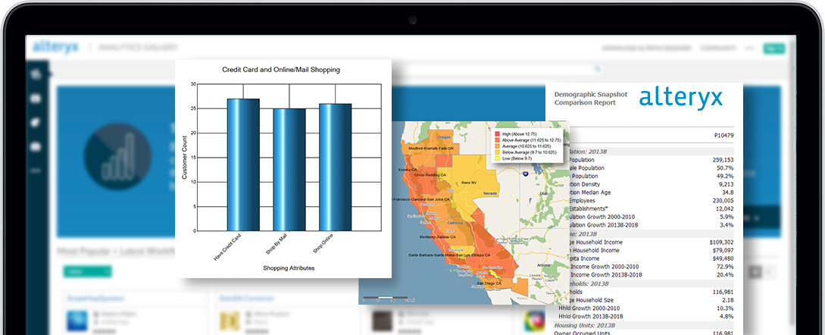Click the teal Sign In button
The image size is (825, 335).
(x=774, y=49)
